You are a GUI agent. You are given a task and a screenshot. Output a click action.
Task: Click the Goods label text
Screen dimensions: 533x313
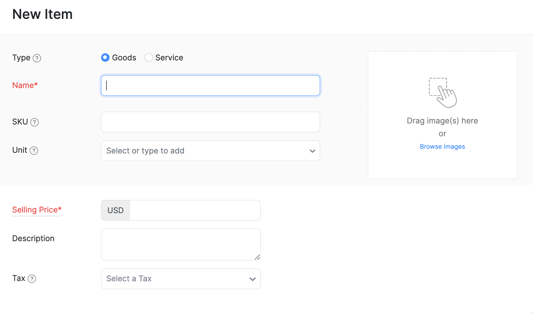[124, 58]
